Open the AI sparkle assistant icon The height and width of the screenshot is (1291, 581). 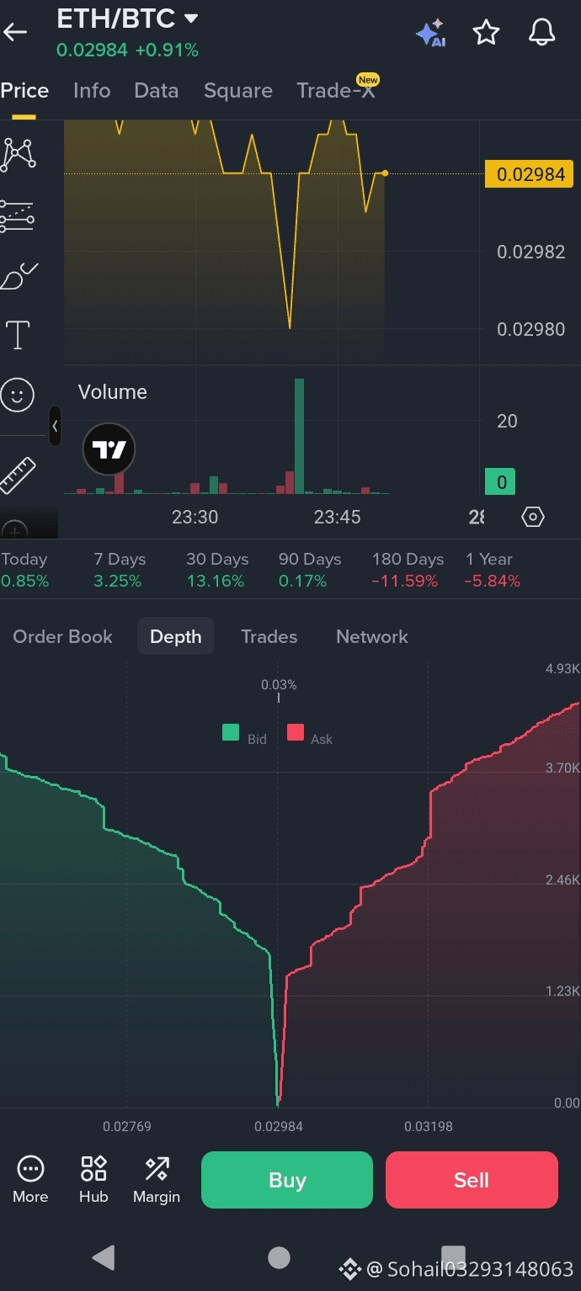point(430,33)
